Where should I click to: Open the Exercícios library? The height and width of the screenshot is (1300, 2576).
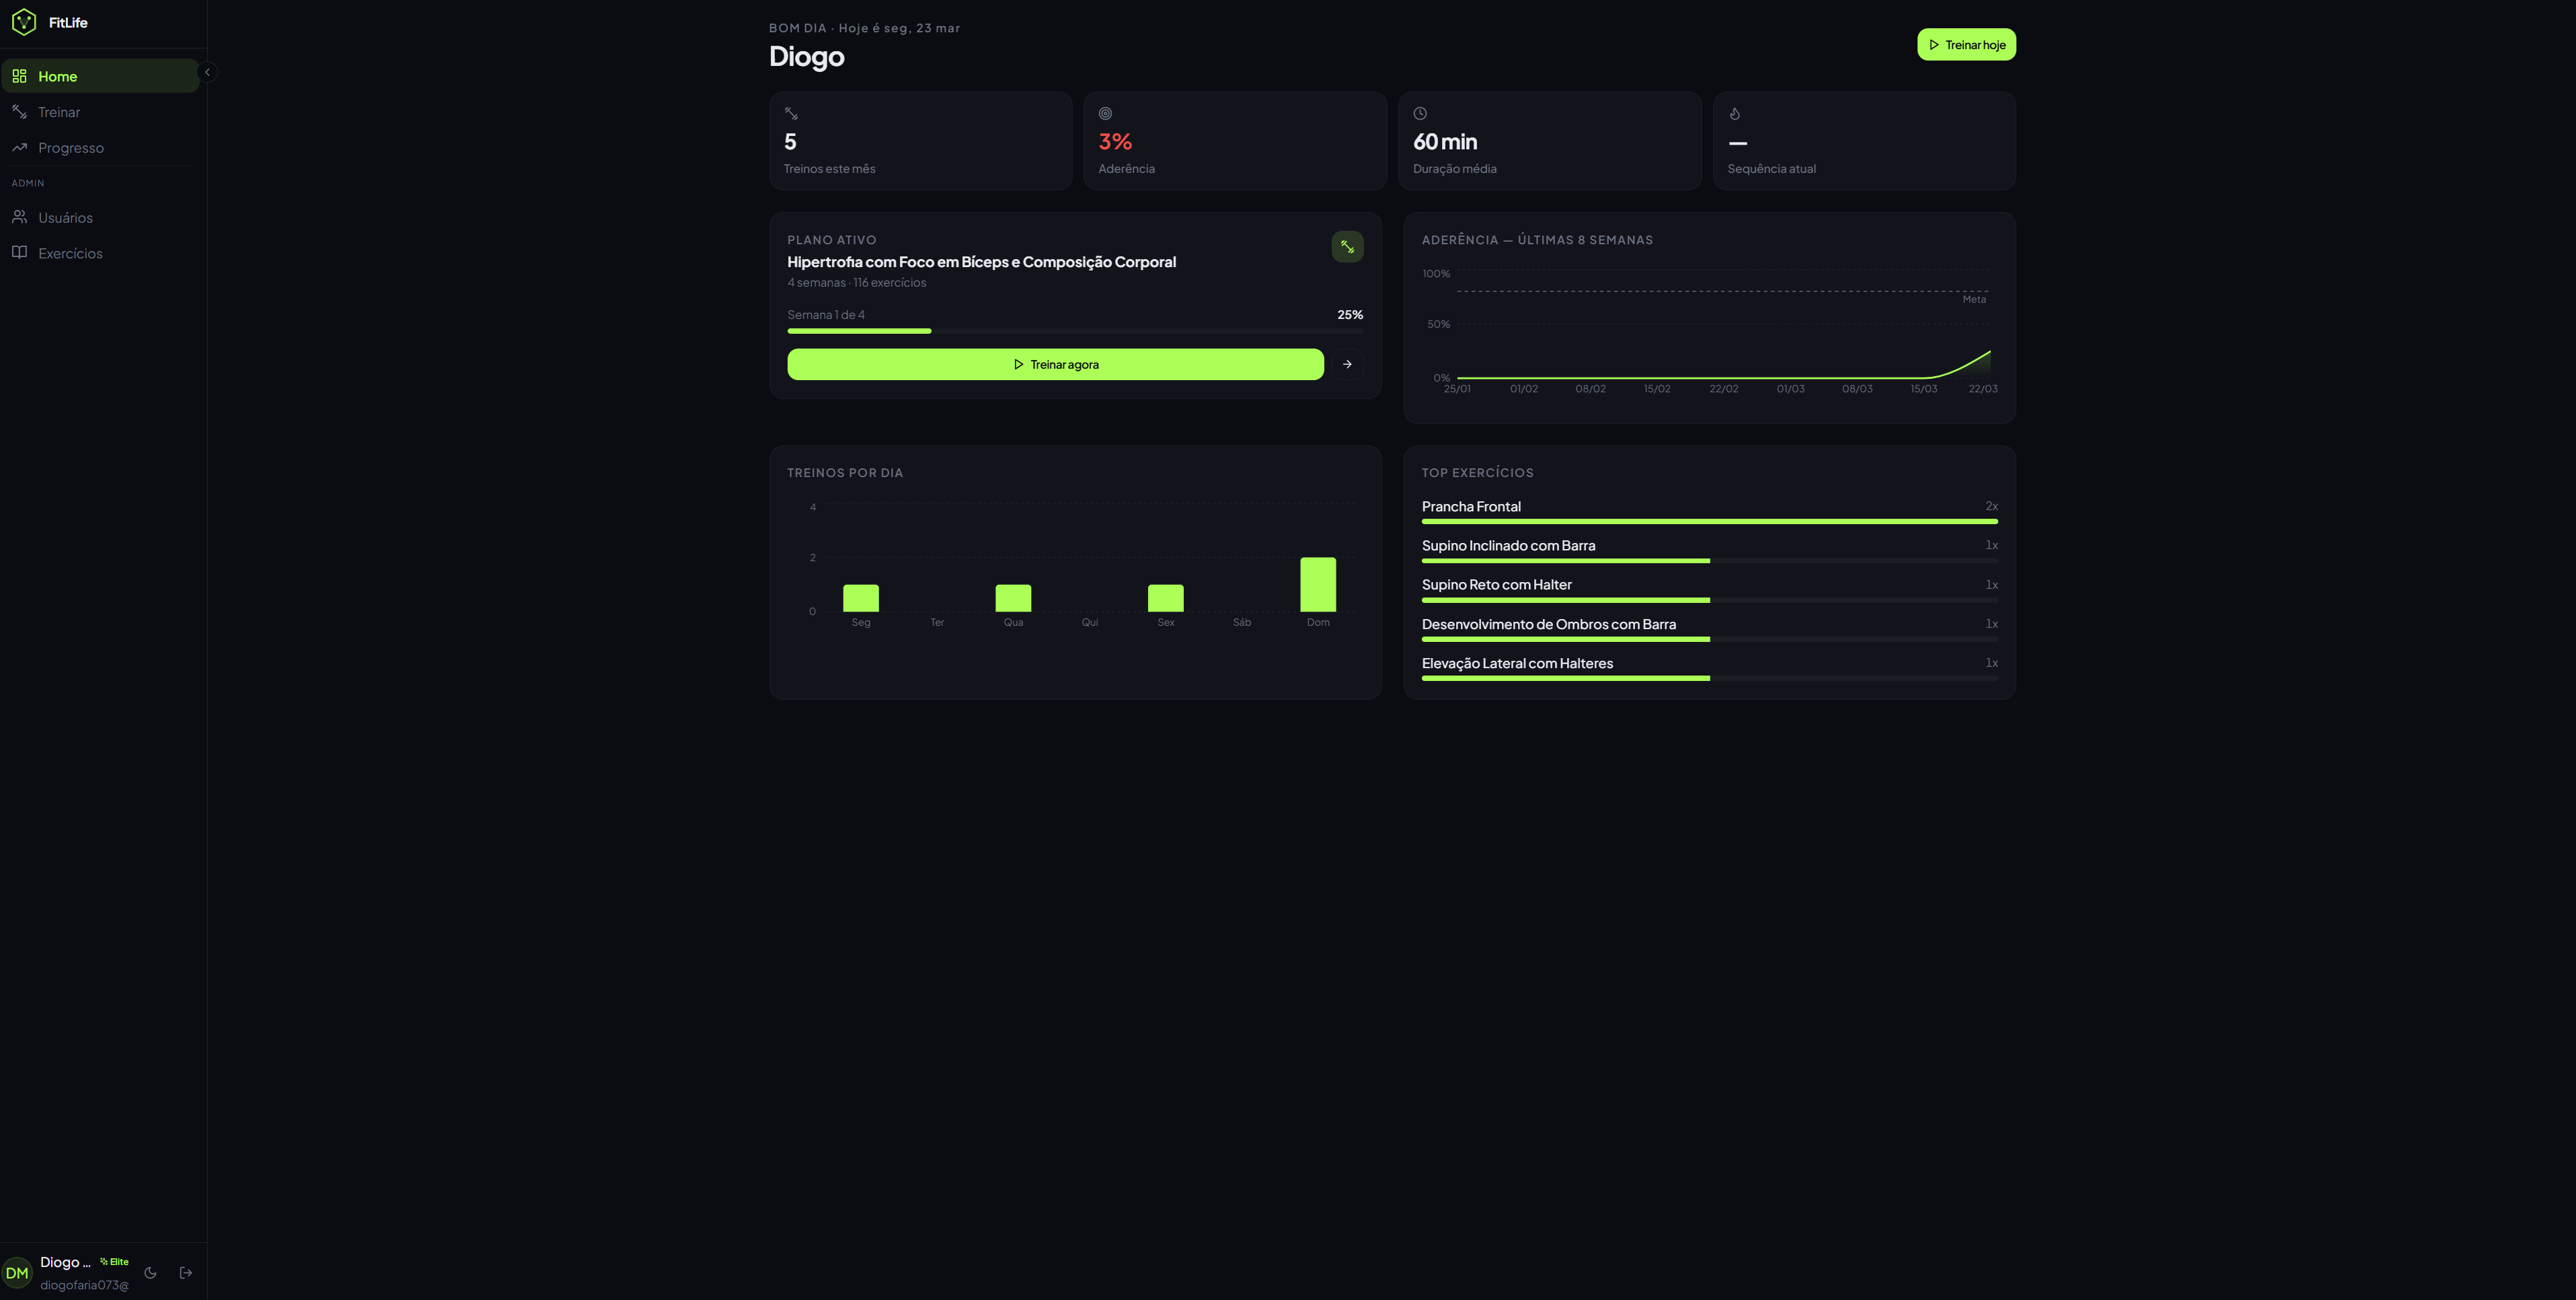pyautogui.click(x=70, y=253)
